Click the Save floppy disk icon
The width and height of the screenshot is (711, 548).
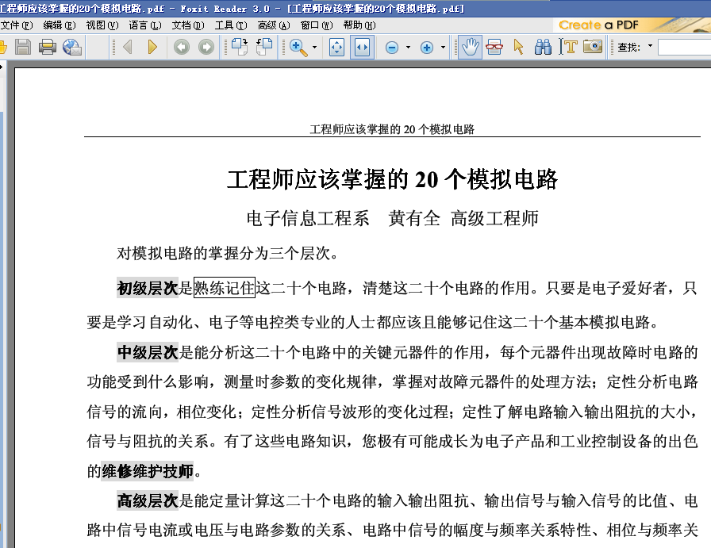[23, 47]
